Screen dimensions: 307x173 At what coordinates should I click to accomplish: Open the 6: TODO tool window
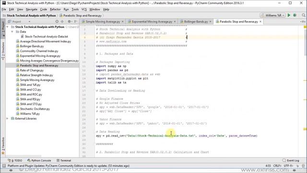click(15, 161)
